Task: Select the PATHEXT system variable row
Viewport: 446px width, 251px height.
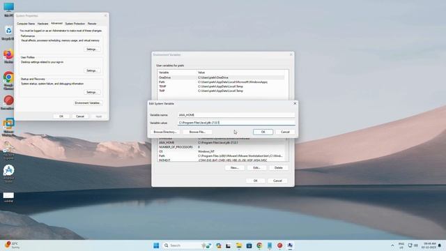Action: click(222, 160)
